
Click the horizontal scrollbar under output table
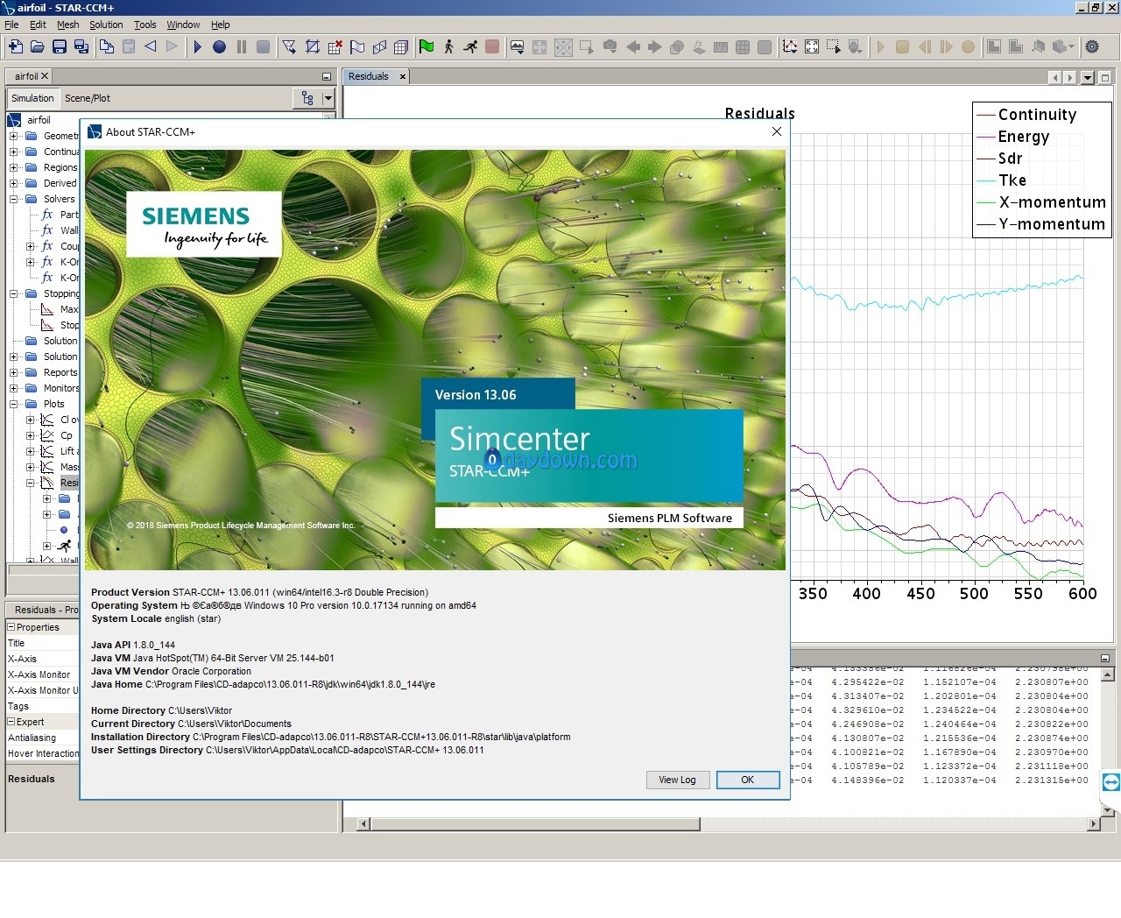point(534,824)
